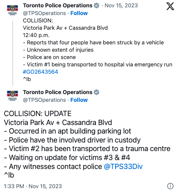Screen dimensions: 180x191
Task: Click the 1:33 PM · Nov 15, 2023 timestamp
Action: (x=33, y=186)
